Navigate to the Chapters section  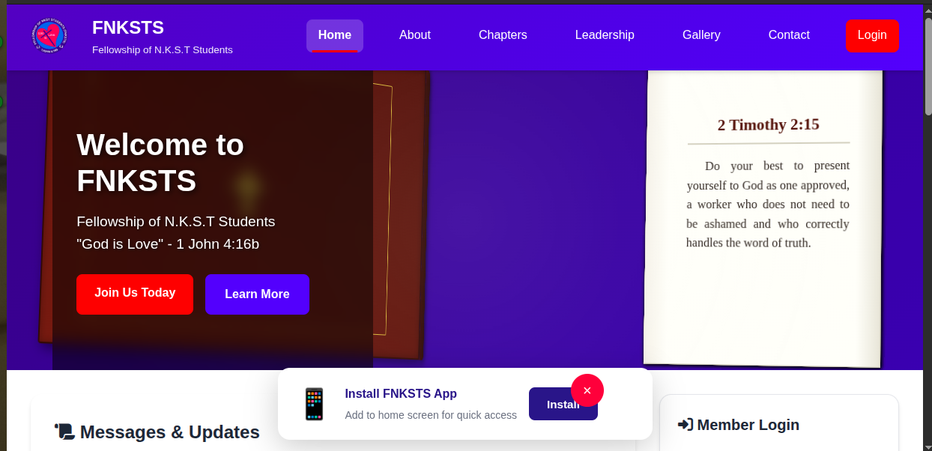[503, 34]
